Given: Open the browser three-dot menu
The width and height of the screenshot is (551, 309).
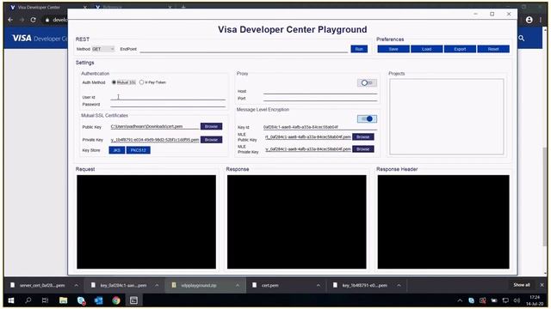Looking at the screenshot, I should click(541, 20).
